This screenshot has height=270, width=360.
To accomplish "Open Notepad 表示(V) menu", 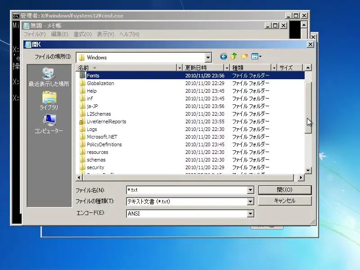I will point(106,35).
